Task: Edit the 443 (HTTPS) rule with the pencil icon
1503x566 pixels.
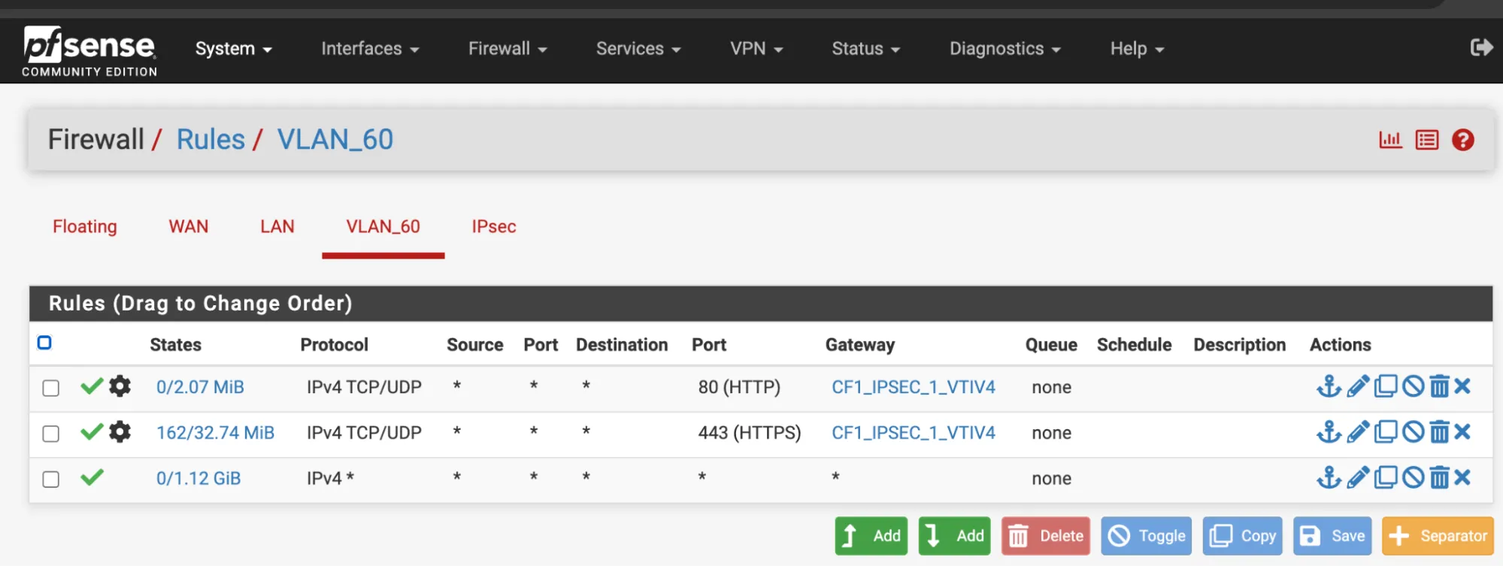Action: [1357, 432]
